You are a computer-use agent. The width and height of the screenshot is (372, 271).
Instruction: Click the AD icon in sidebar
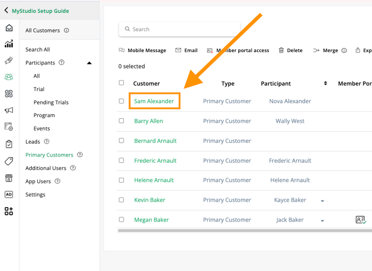tap(9, 194)
